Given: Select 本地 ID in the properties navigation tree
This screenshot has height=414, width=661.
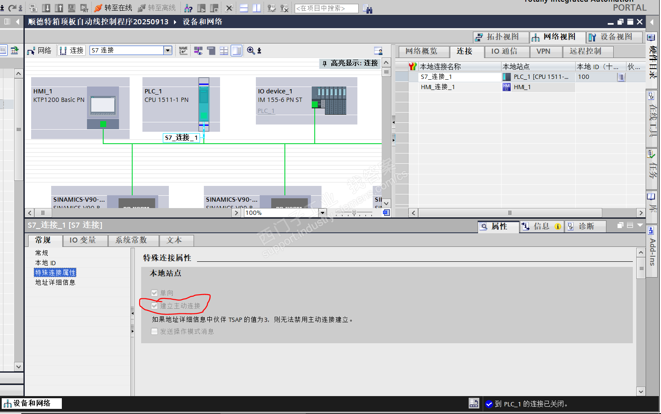Looking at the screenshot, I should (46, 263).
